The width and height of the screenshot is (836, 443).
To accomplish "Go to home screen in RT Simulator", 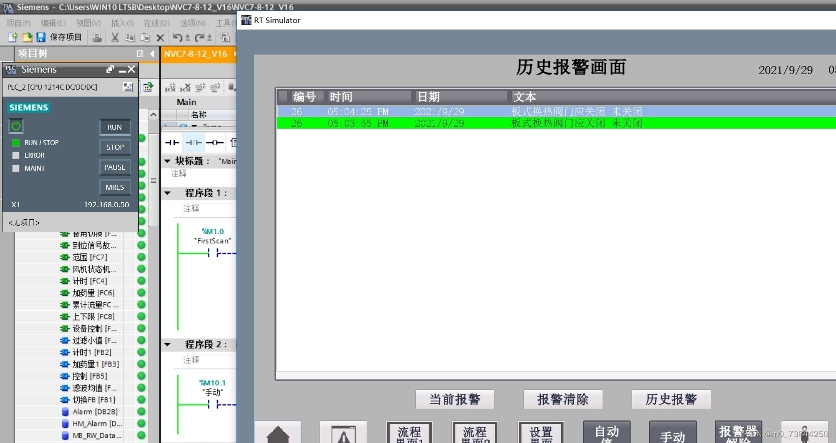I will (x=278, y=433).
